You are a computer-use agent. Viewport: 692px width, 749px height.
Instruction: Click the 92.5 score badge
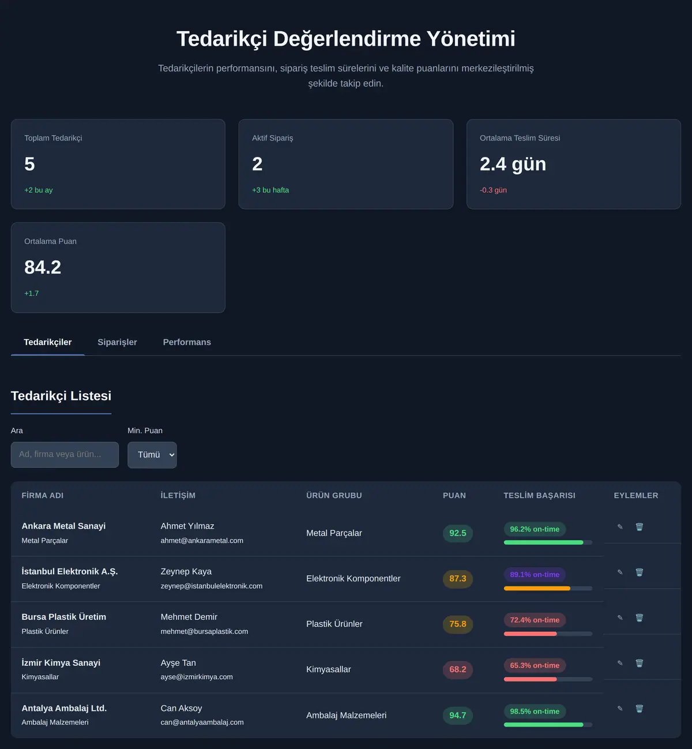[x=458, y=533]
